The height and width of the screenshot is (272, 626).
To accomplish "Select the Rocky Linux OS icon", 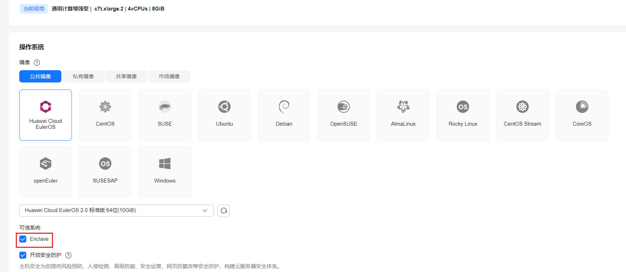I will [x=463, y=107].
